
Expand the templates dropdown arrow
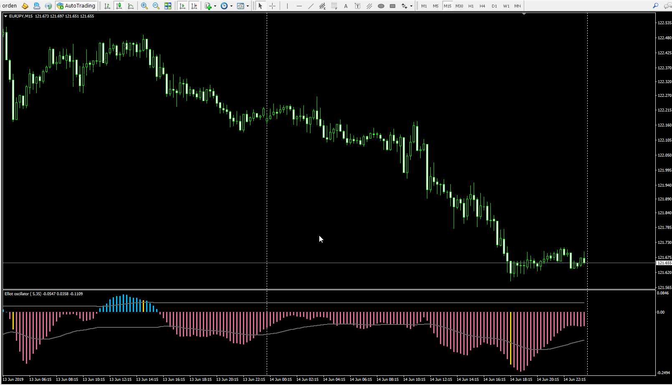pos(248,6)
